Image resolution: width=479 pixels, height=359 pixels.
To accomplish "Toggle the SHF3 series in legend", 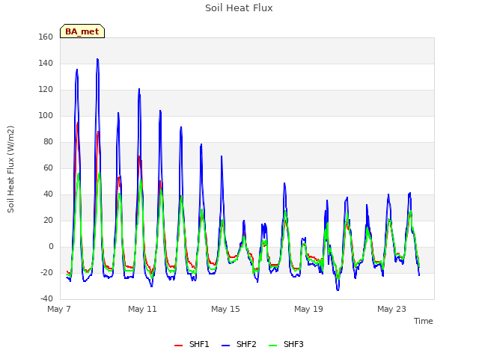I will [286, 344].
